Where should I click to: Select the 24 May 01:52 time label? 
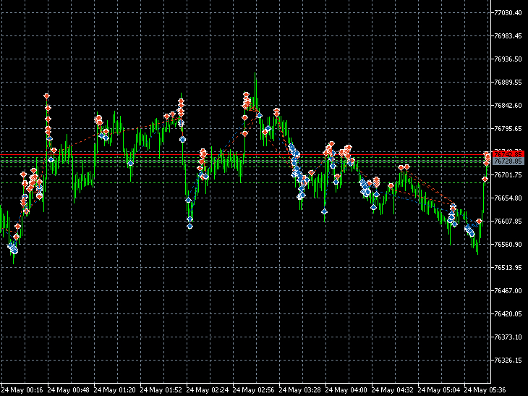(161, 390)
